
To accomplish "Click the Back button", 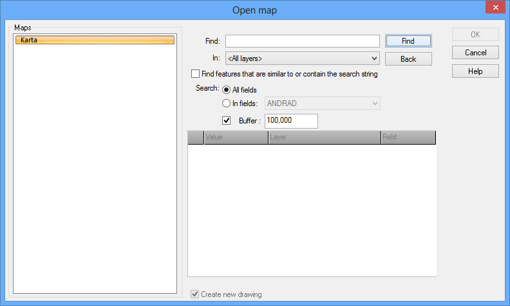I will click(408, 59).
